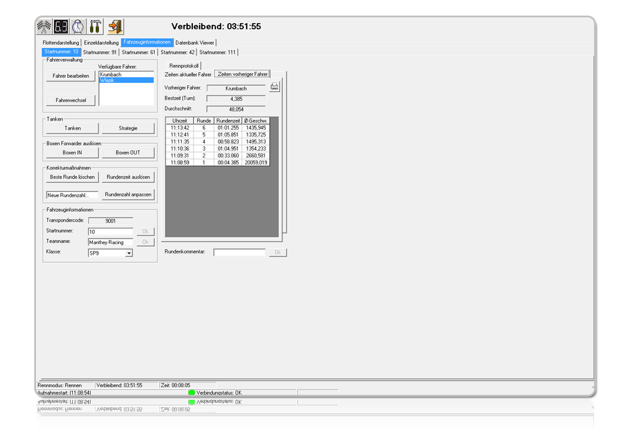The height and width of the screenshot is (444, 637).
Task: Open the Datenbank Viewer tab
Action: 195,43
